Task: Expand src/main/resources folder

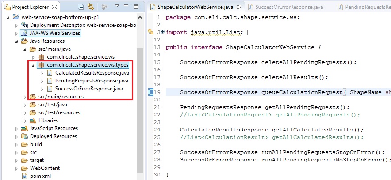Action: (x=25, y=97)
